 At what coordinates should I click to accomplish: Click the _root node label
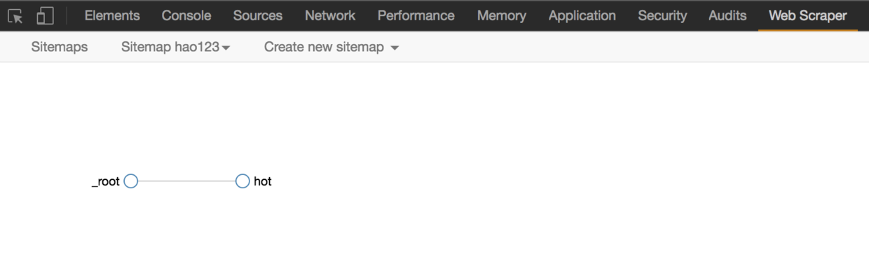click(106, 182)
